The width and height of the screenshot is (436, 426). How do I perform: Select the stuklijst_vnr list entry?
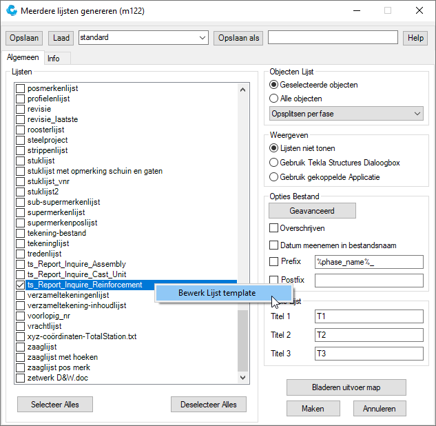(x=48, y=181)
